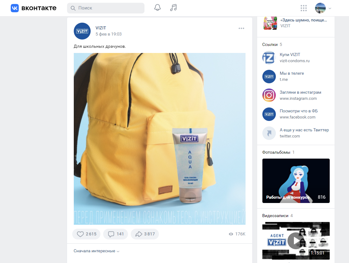Viewport: 349px width, 263px height.
Task: Open the 'Ссылки' section header
Action: tap(270, 44)
